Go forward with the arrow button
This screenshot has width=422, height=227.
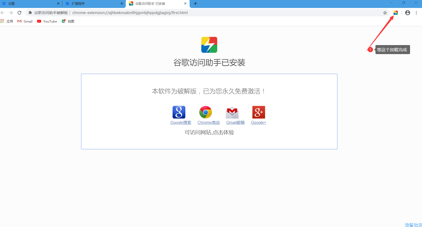11,13
